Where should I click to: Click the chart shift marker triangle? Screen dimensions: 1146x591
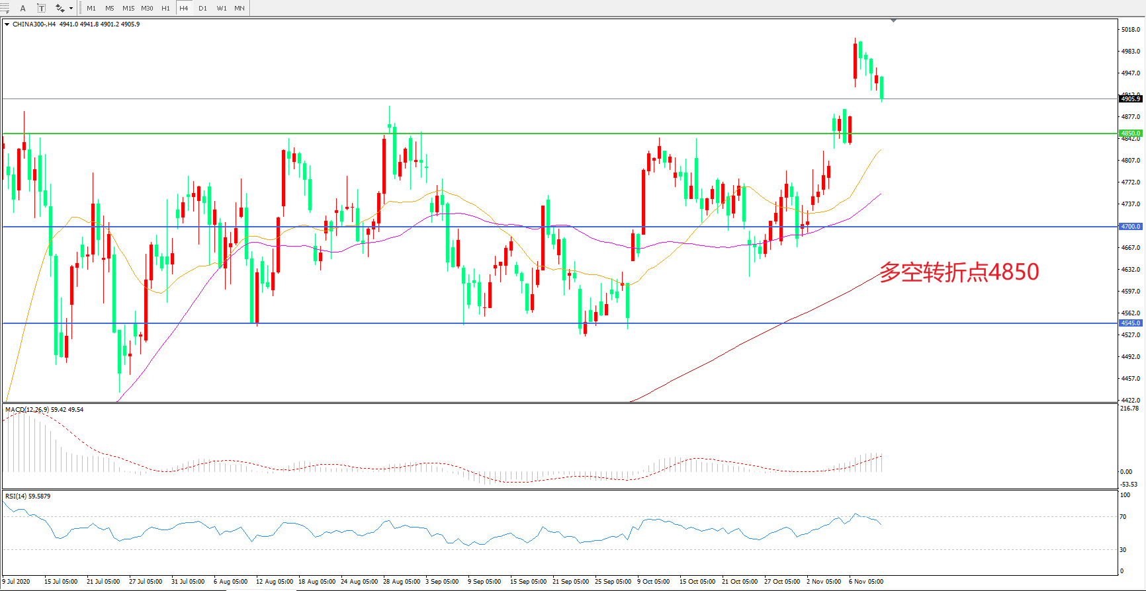894,21
